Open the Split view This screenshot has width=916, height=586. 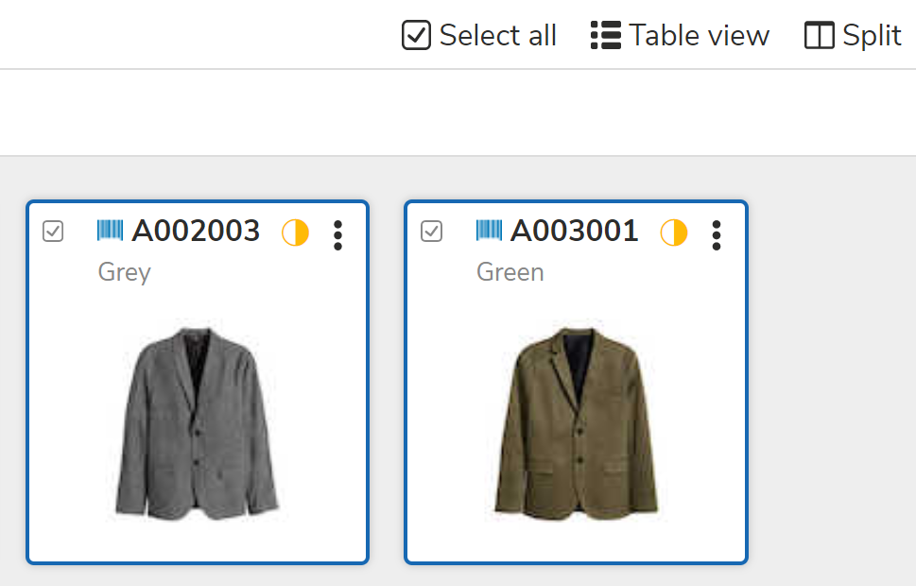tap(853, 35)
